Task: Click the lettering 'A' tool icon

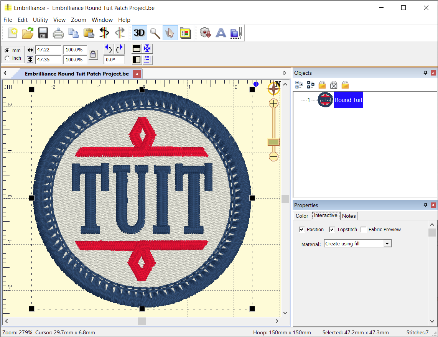Action: click(221, 33)
